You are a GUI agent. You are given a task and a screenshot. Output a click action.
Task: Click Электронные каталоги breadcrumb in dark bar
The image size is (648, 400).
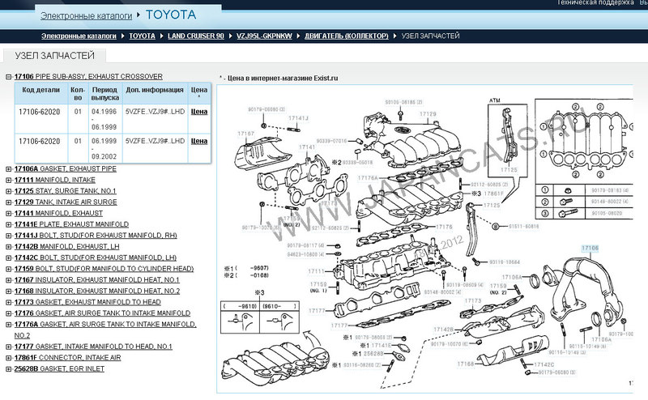[x=79, y=36]
